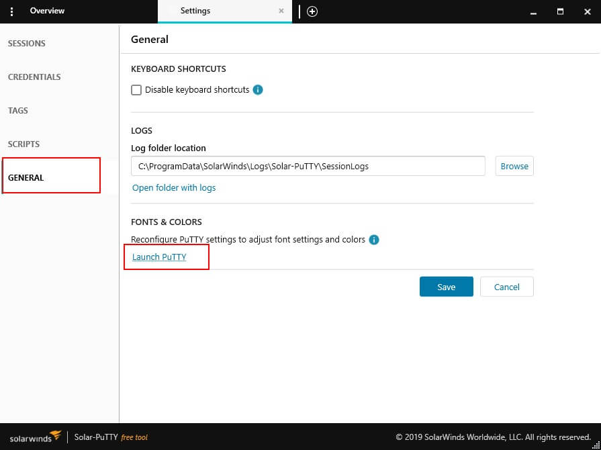Viewport: 601px width, 450px height.
Task: Open the Scripts settings section
Action: point(24,144)
